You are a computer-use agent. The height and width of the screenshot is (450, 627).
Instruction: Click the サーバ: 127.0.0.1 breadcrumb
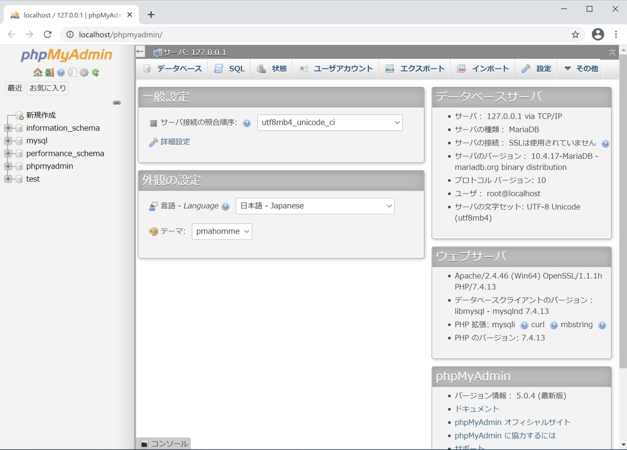point(194,52)
